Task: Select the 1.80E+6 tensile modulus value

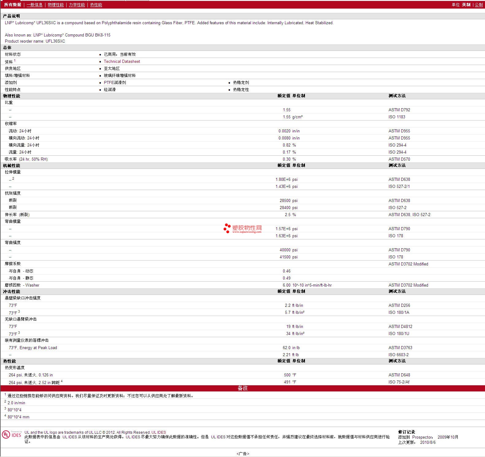Action: tap(283, 179)
